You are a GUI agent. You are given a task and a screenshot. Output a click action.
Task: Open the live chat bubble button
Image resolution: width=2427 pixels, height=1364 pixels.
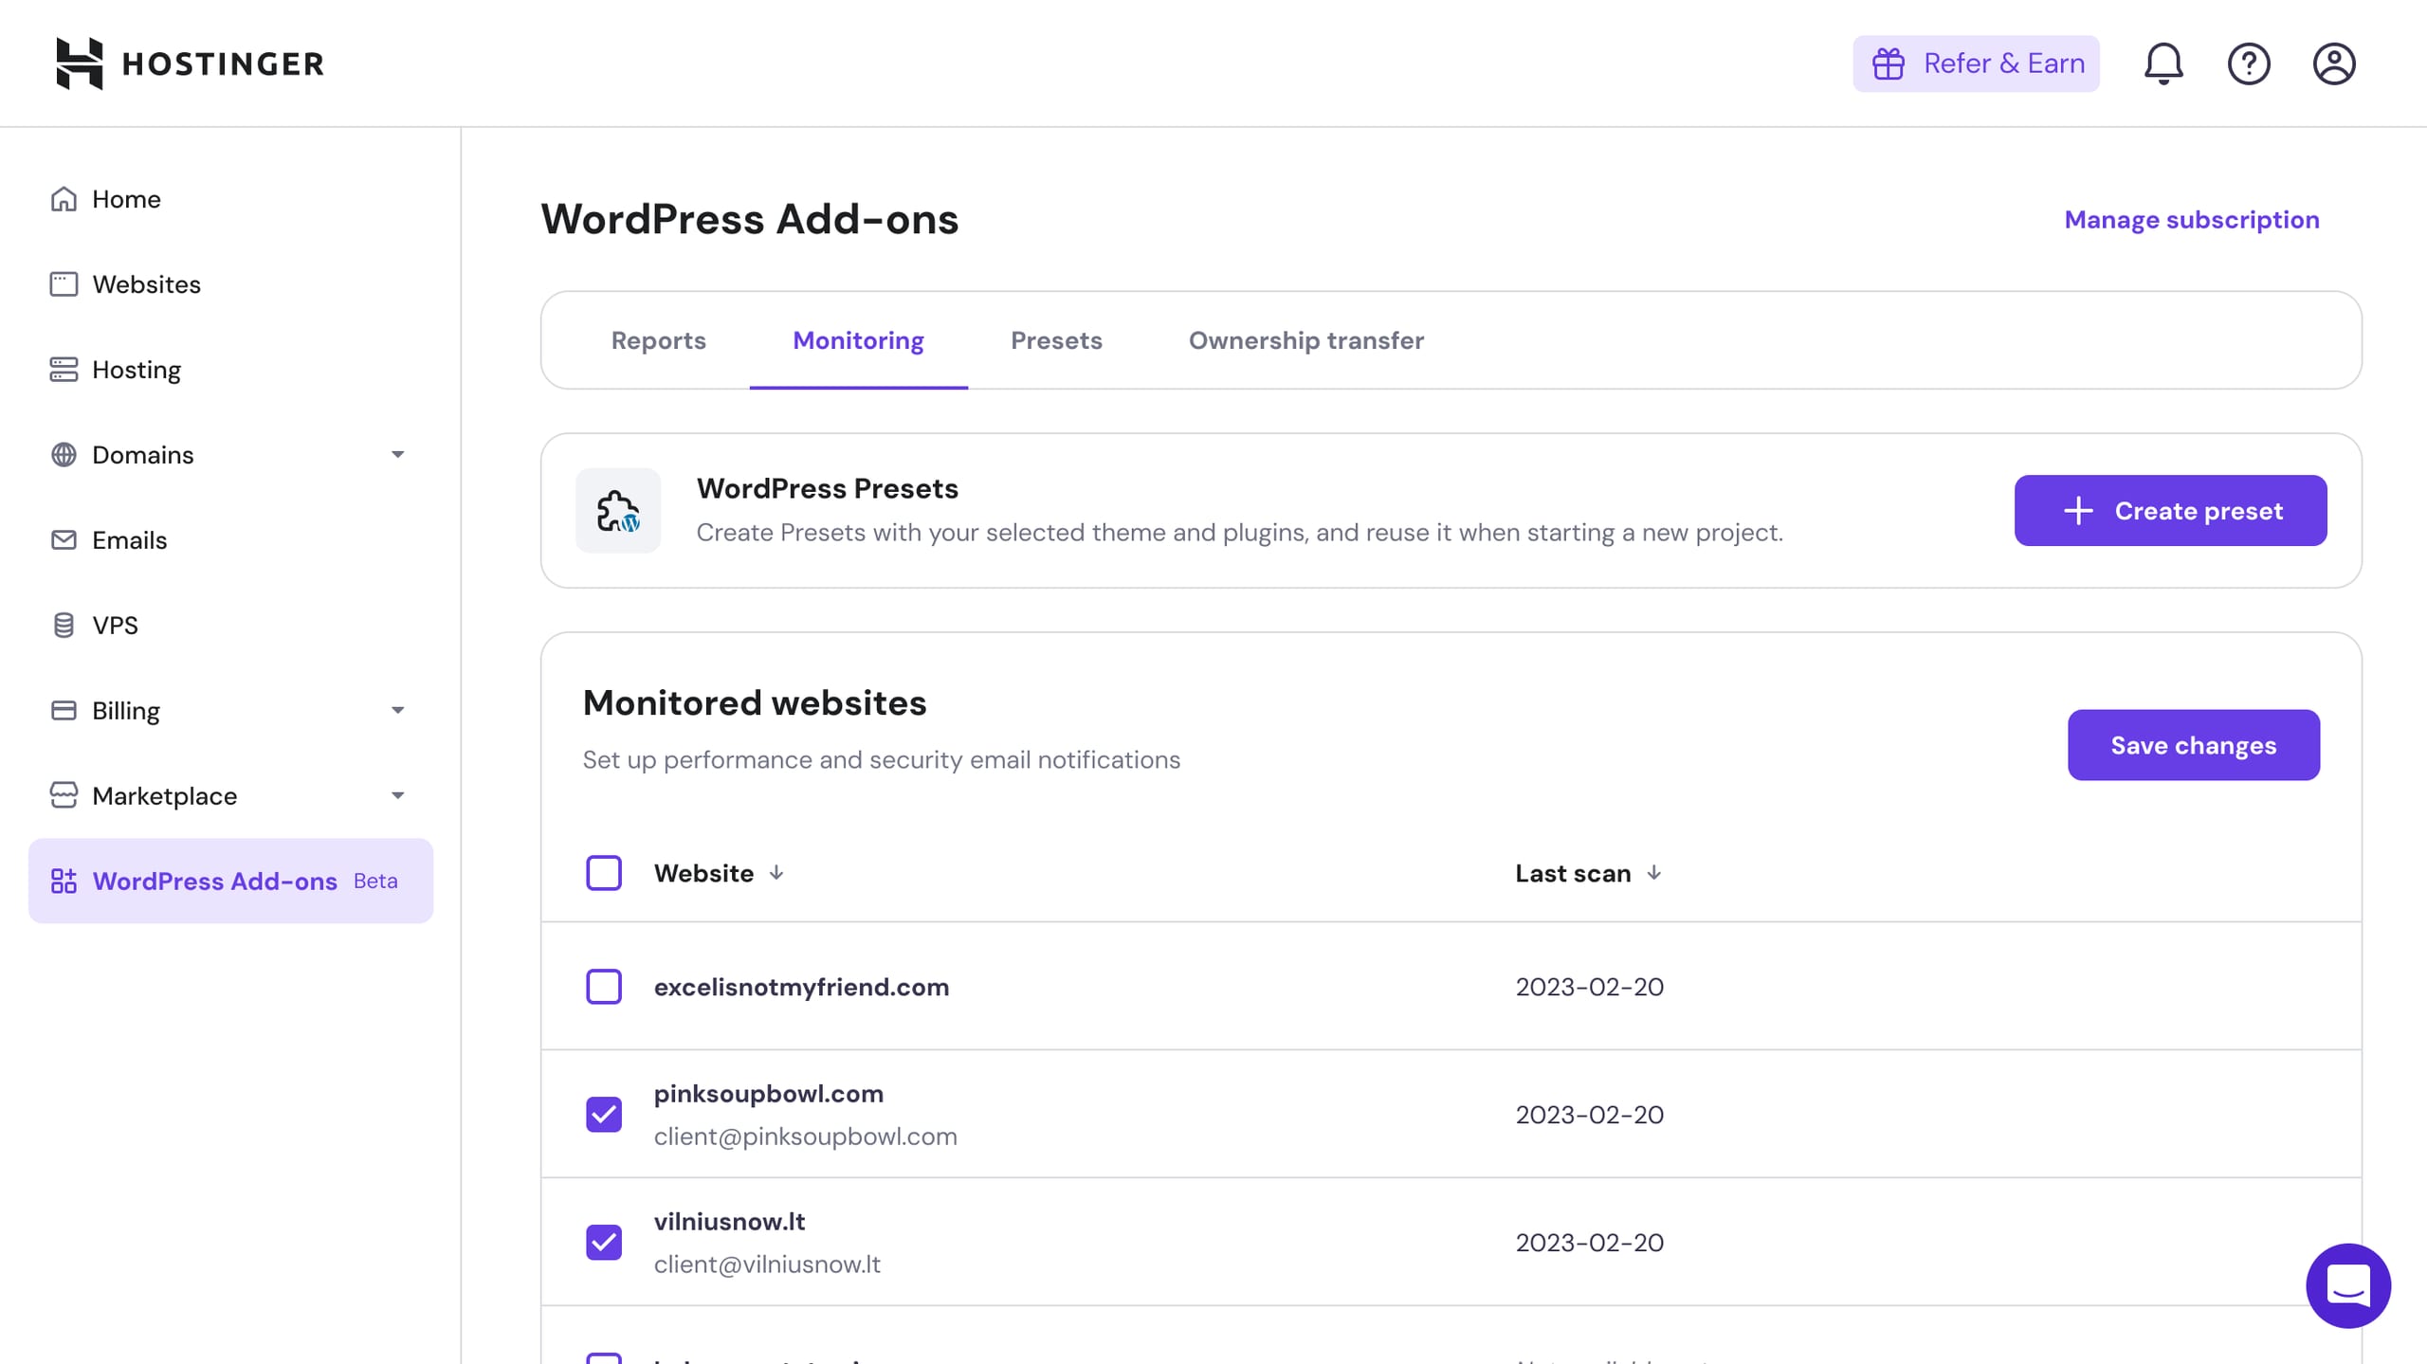coord(2348,1286)
